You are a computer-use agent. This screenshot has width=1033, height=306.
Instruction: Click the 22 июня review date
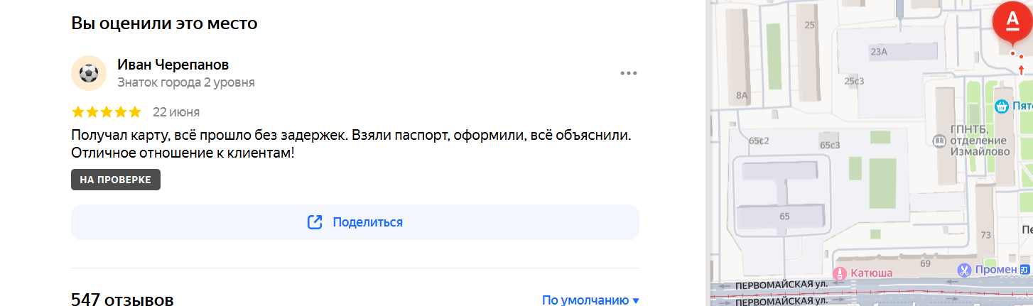coord(176,112)
